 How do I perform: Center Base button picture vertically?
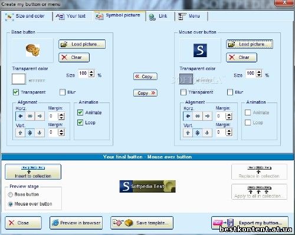coord(30,133)
